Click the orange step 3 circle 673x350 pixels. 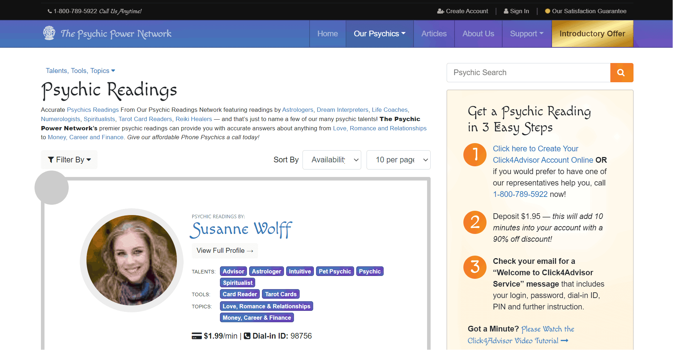[x=475, y=267]
